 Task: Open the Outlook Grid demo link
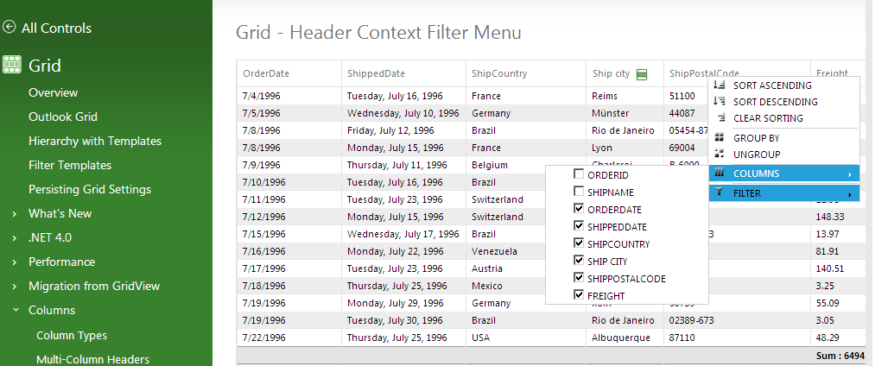63,117
